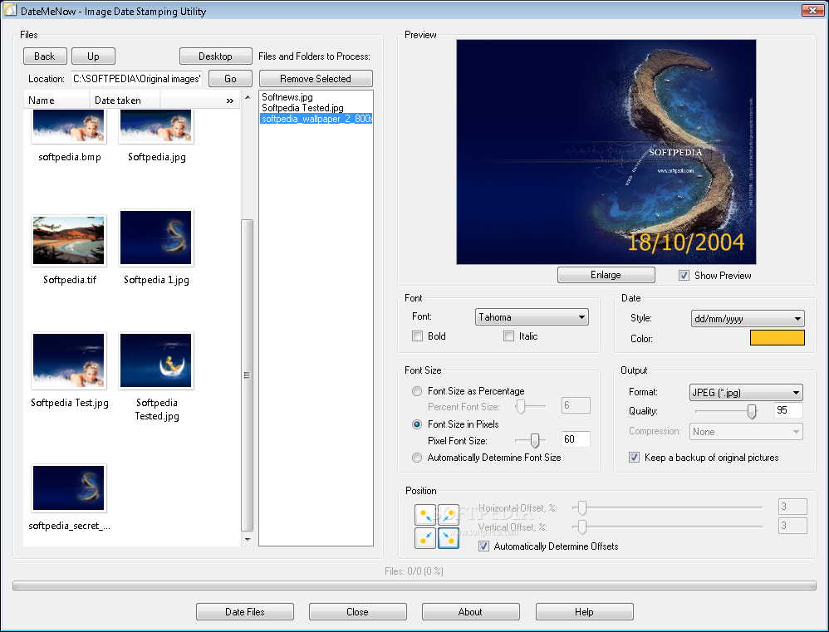
Task: Click the Quality value field showing 95
Action: point(788,410)
